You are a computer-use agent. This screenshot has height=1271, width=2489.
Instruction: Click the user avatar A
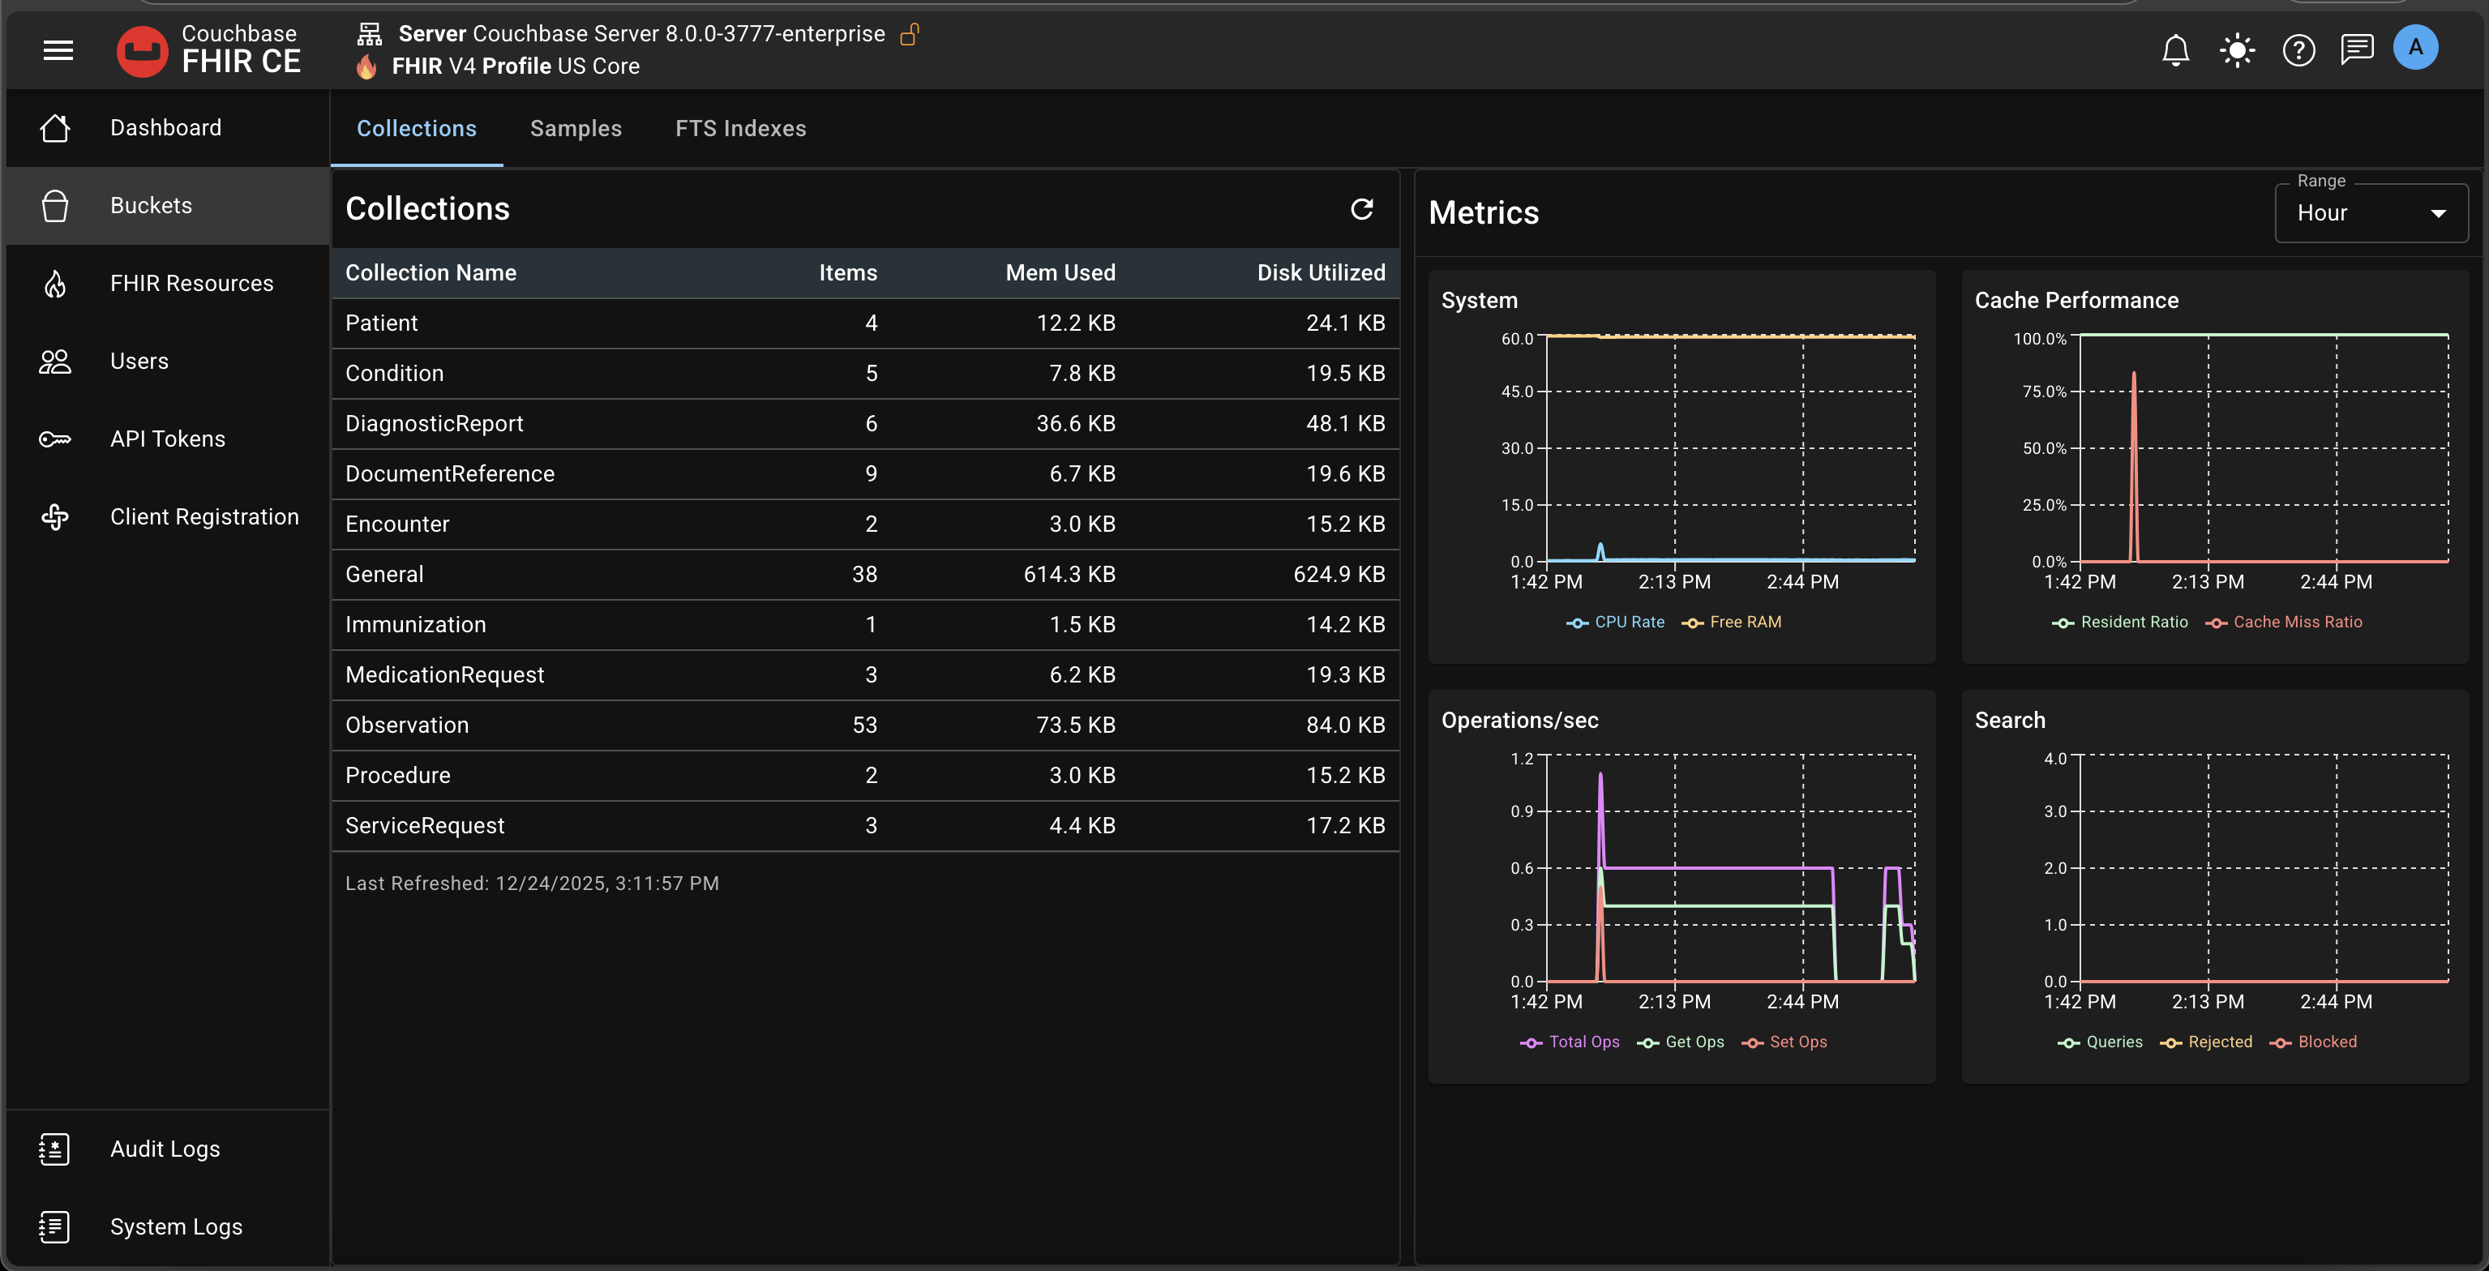[2414, 47]
